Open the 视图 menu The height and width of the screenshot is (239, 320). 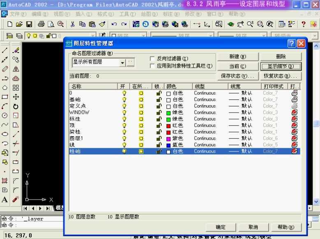coord(62,14)
